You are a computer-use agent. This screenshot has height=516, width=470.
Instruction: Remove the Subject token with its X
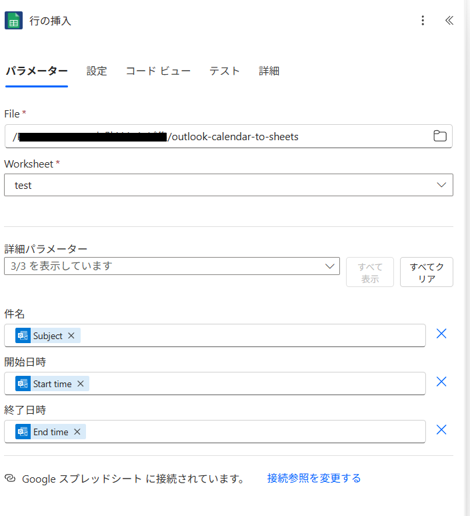[x=71, y=336]
